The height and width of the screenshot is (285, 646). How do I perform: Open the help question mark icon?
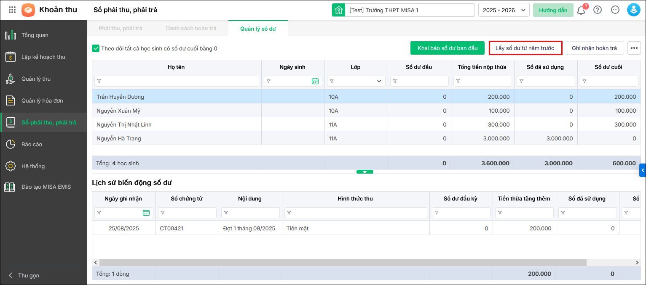coord(598,10)
